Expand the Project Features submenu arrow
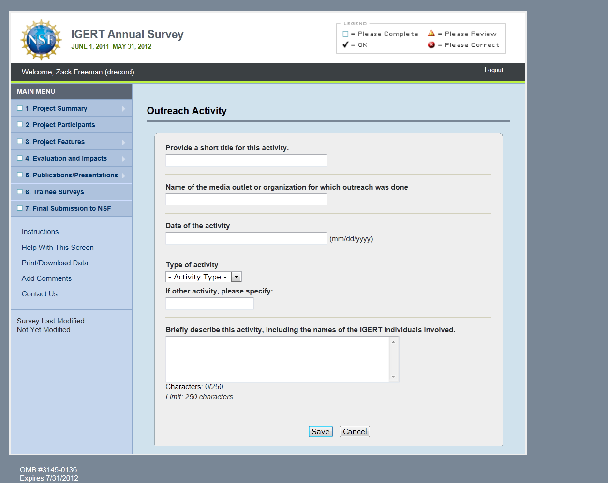 (x=124, y=142)
